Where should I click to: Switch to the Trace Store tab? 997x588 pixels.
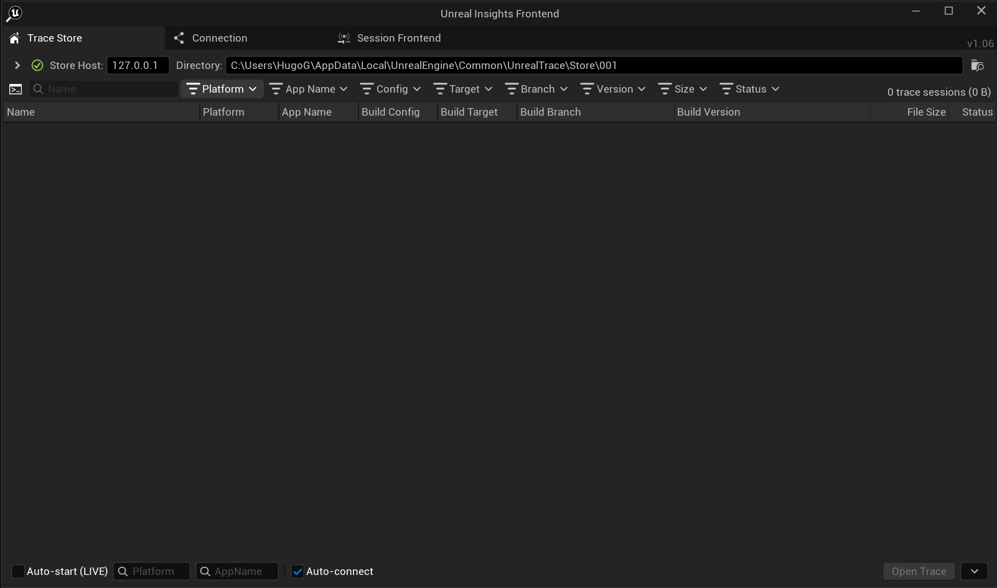pyautogui.click(x=83, y=38)
